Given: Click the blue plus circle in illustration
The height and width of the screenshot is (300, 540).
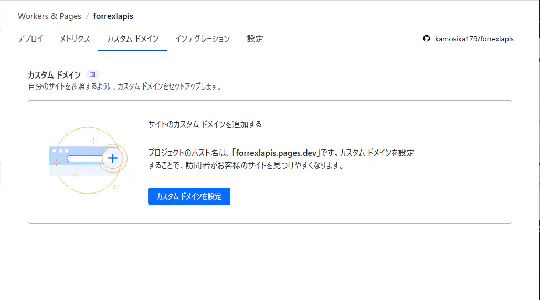Looking at the screenshot, I should [x=112, y=158].
